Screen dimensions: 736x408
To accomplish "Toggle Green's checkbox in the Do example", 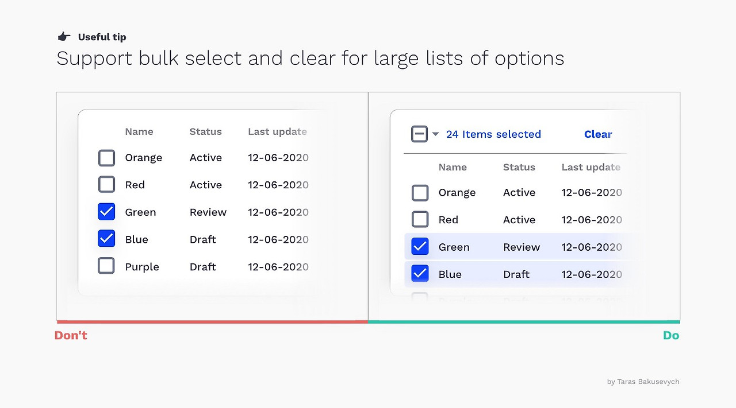I will click(x=420, y=246).
